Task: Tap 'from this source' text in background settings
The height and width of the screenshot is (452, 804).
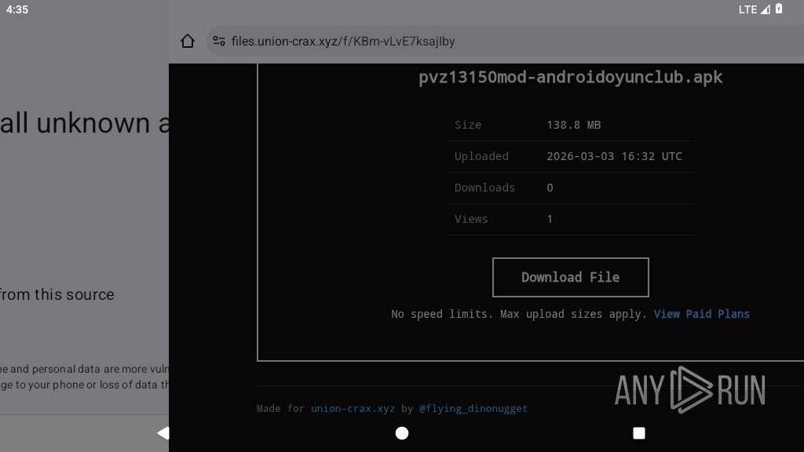Action: coord(57,295)
